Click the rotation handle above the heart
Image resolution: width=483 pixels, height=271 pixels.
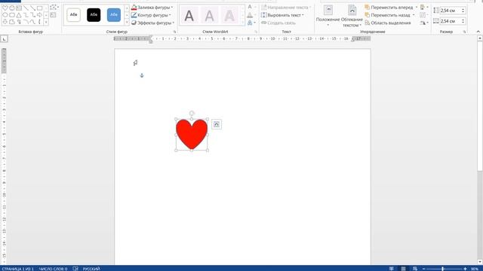192,114
